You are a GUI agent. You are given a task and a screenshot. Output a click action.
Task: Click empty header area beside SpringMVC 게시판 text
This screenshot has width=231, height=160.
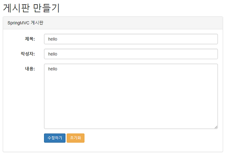click(132, 23)
